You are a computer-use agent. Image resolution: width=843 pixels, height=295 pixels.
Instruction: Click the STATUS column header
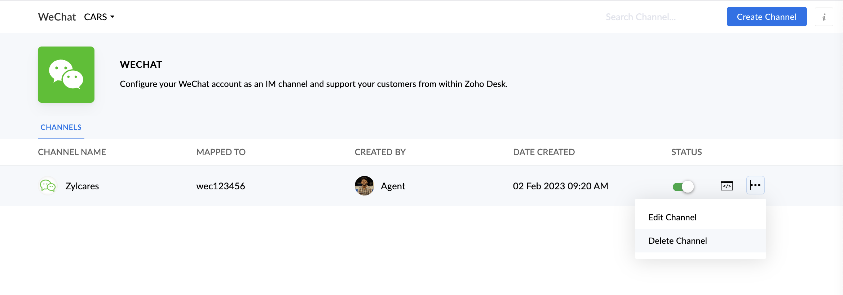tap(686, 152)
